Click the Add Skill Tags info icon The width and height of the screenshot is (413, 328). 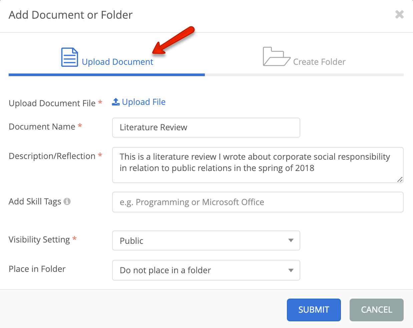coord(67,201)
